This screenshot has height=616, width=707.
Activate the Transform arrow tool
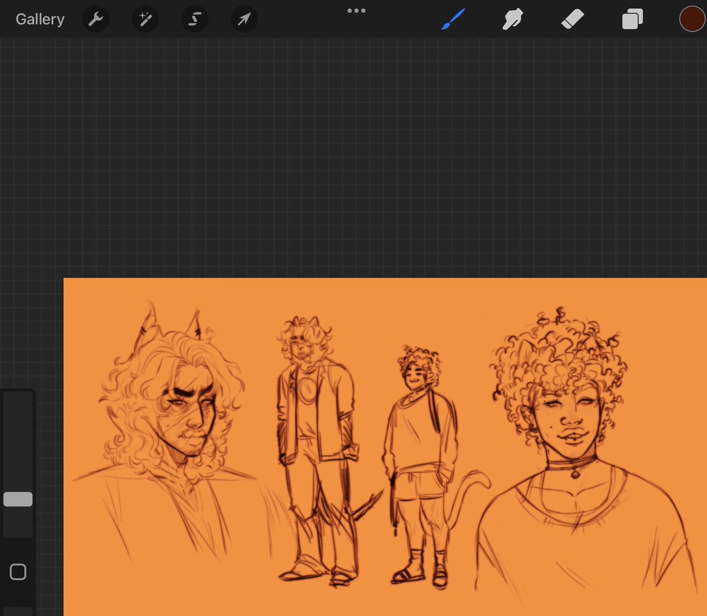pyautogui.click(x=244, y=19)
